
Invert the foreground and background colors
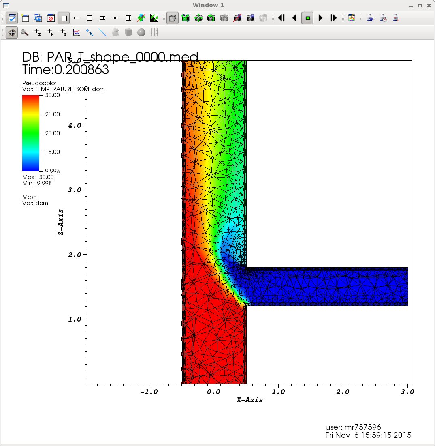tap(154, 18)
